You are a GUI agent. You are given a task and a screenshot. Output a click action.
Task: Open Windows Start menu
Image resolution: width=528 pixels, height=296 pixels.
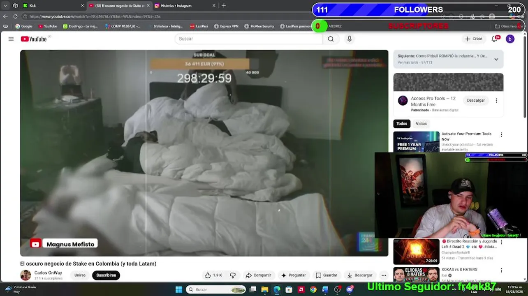click(x=179, y=289)
